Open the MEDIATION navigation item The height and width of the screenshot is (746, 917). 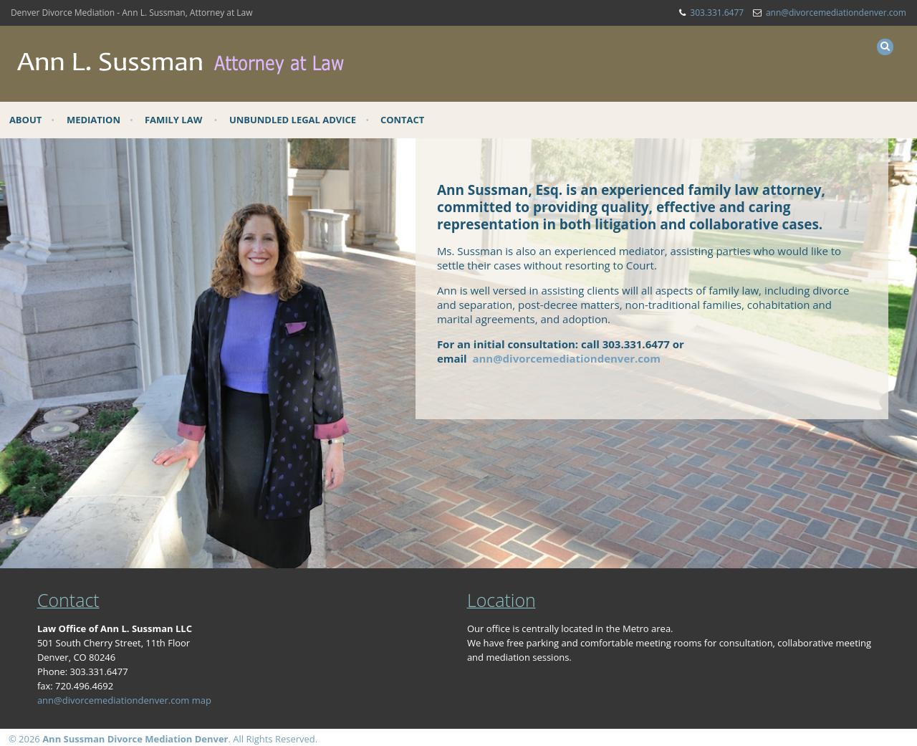click(x=93, y=120)
